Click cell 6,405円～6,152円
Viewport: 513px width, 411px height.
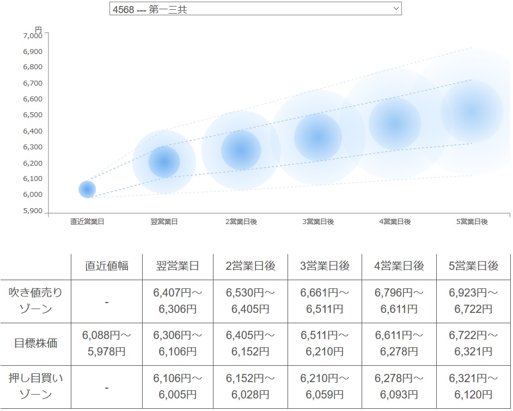pos(251,343)
